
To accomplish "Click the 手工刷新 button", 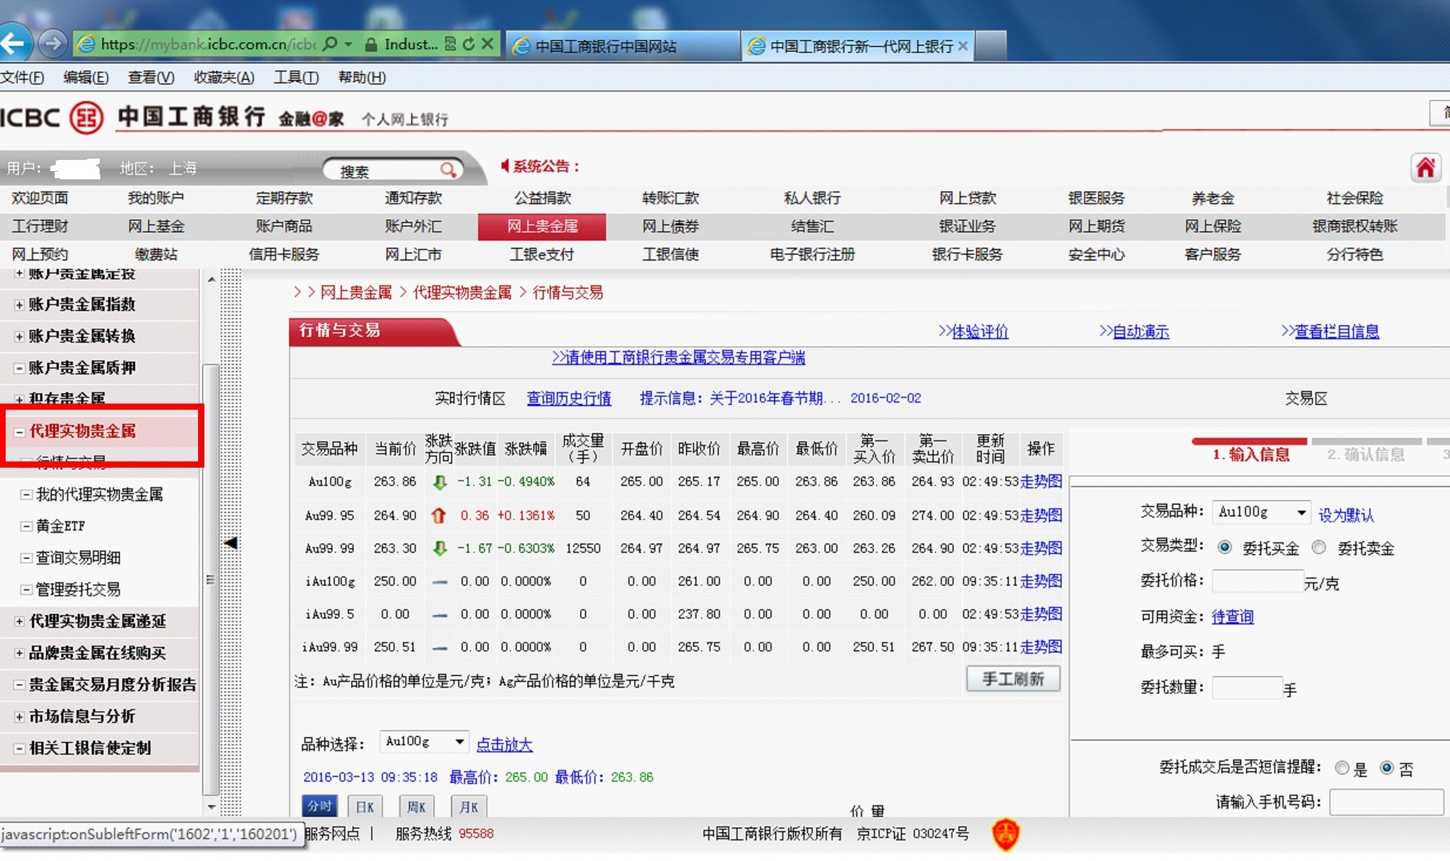I will [1012, 679].
